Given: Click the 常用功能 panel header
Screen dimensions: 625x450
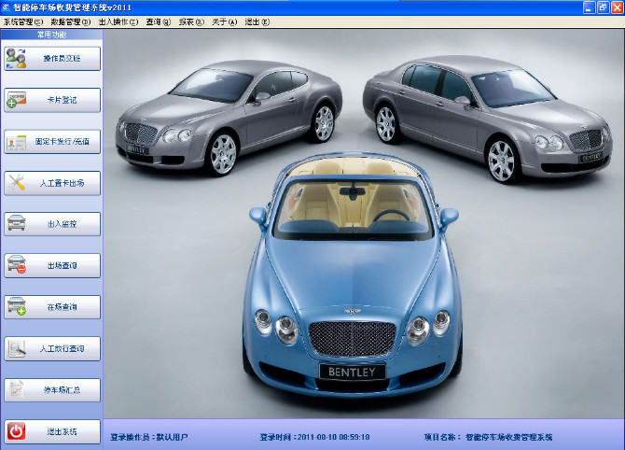Looking at the screenshot, I should [52, 35].
